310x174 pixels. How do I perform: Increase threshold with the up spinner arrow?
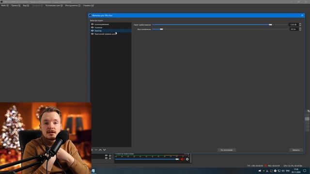[x=300, y=24]
